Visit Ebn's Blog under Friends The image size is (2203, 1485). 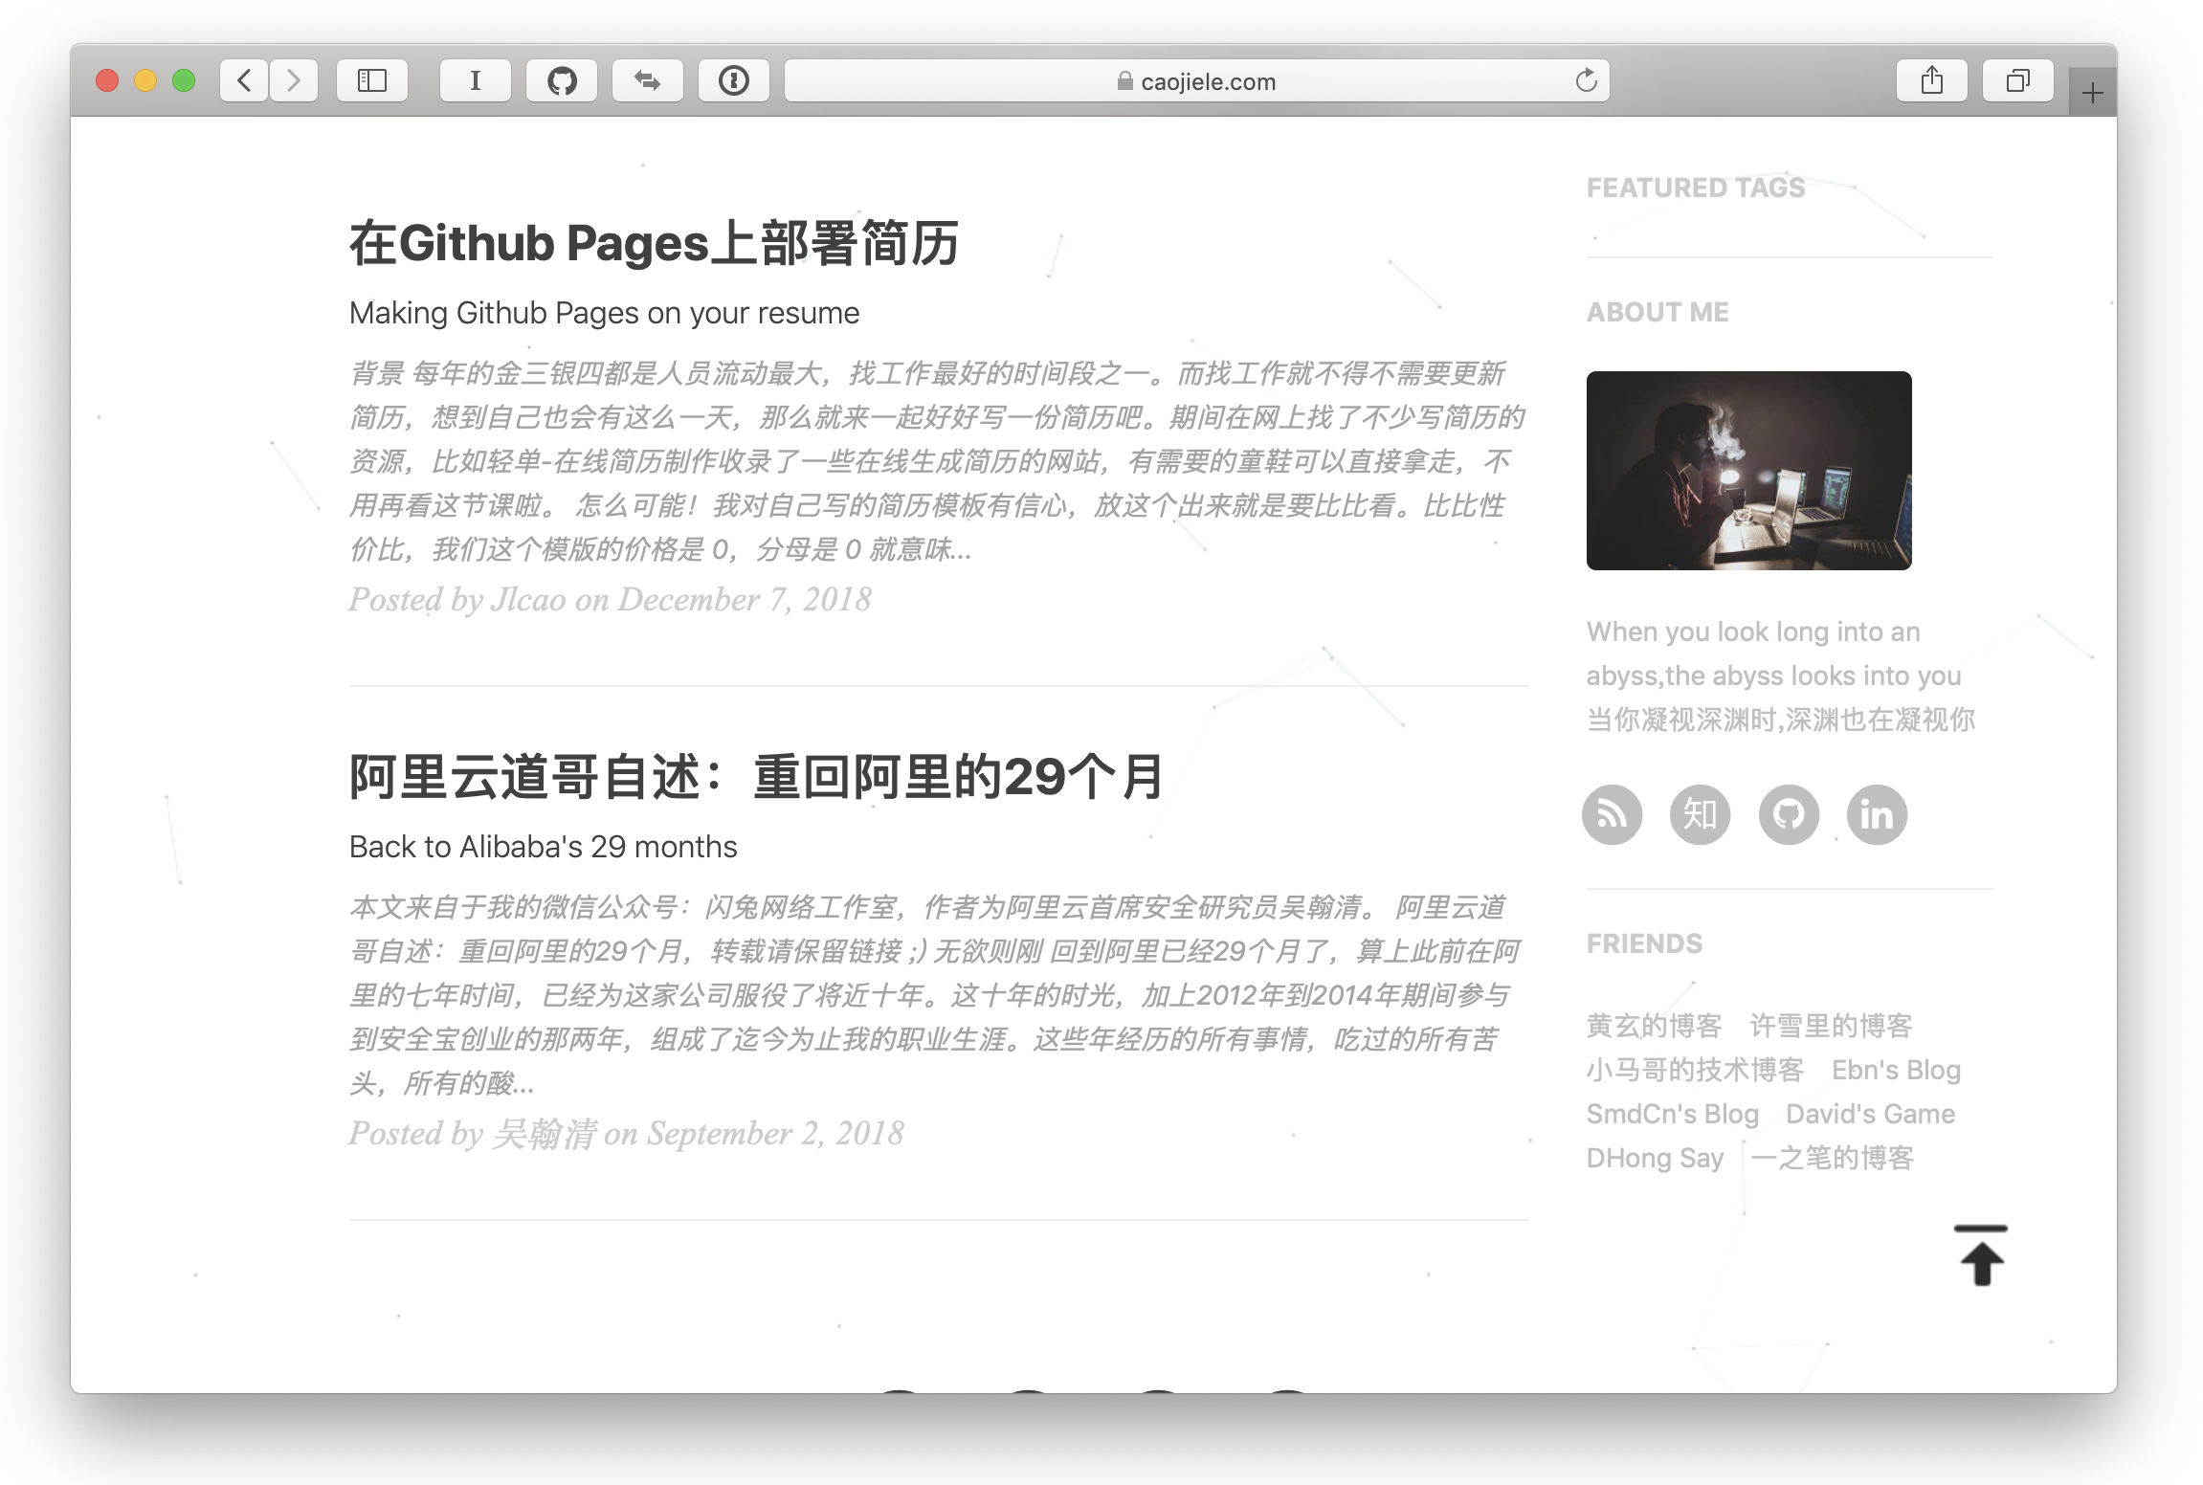click(x=1897, y=1069)
